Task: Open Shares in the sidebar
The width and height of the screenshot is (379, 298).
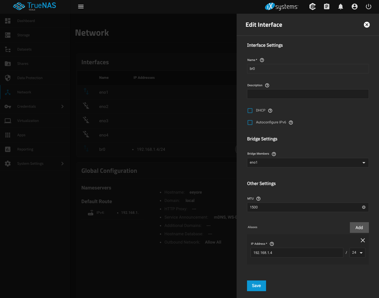Action: tap(35, 64)
